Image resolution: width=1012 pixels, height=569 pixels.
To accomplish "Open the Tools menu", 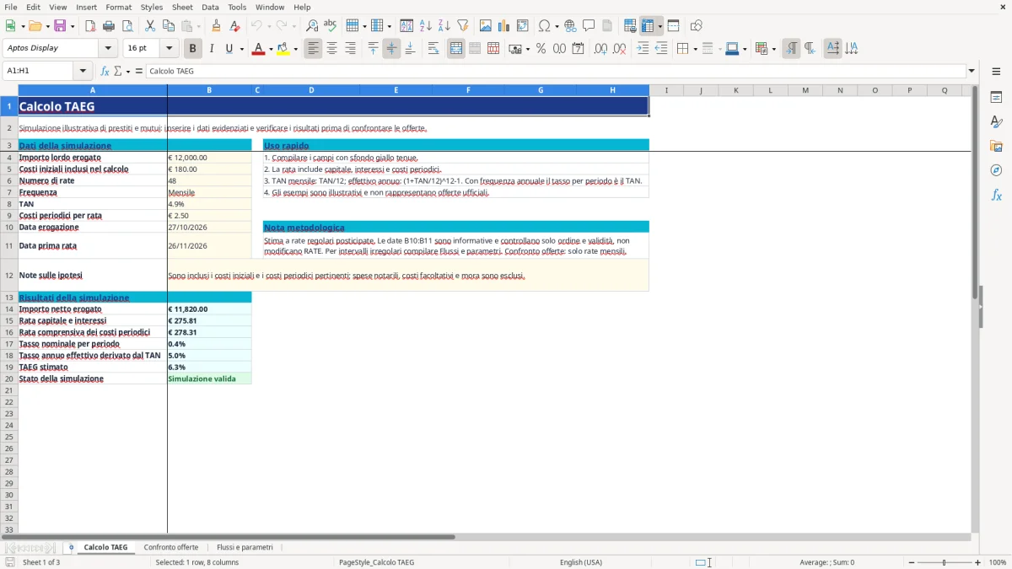I will point(237,7).
